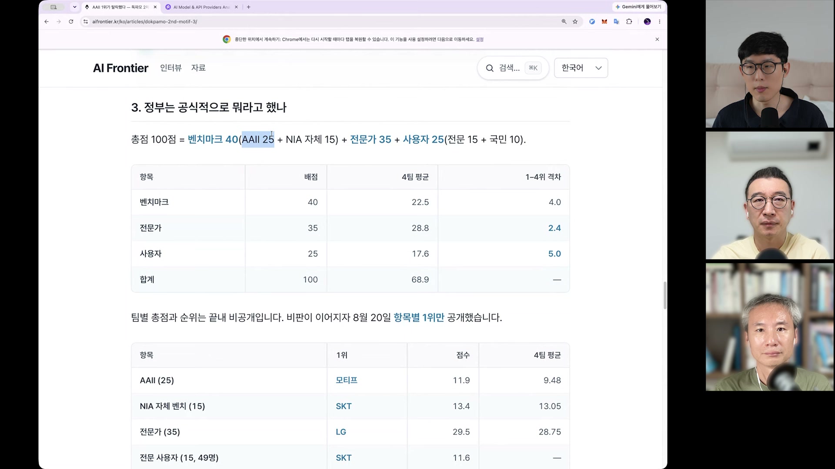Click LG in the 전문가 (35) row
This screenshot has width=835, height=469.
tap(341, 432)
